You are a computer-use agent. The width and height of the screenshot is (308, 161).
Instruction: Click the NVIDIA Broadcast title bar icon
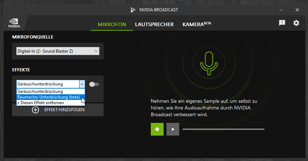tap(133, 10)
